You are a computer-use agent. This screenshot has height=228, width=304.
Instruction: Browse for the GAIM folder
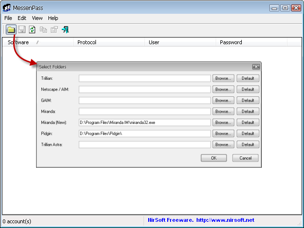223,100
